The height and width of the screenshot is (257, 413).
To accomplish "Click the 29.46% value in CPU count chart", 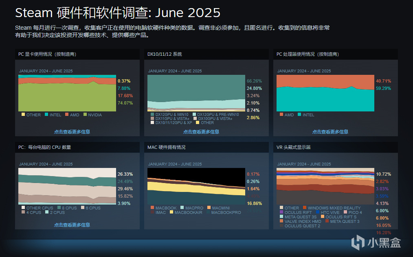I will 125,189.
